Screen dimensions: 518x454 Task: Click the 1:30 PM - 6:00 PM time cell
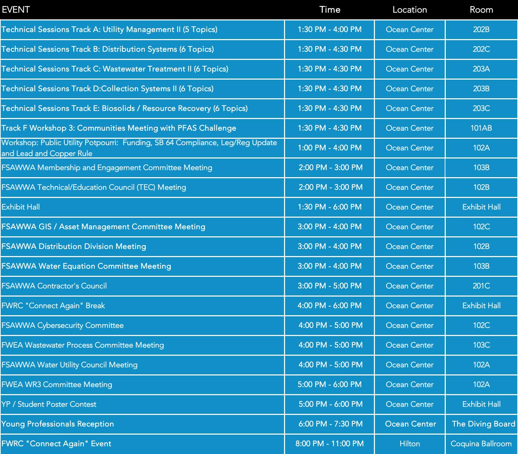[330, 207]
